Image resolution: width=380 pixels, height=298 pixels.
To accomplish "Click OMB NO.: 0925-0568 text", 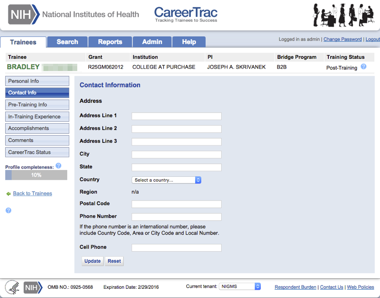I will click(70, 287).
